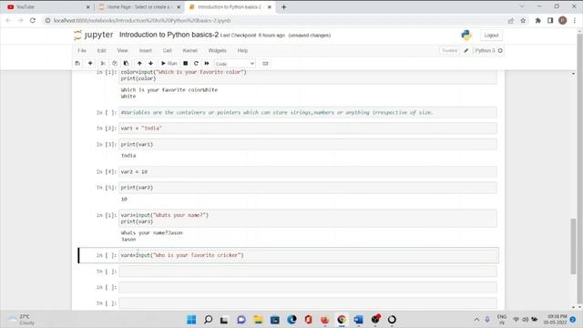
Task: Open Microsoft Word from the taskbar
Action: click(x=358, y=320)
